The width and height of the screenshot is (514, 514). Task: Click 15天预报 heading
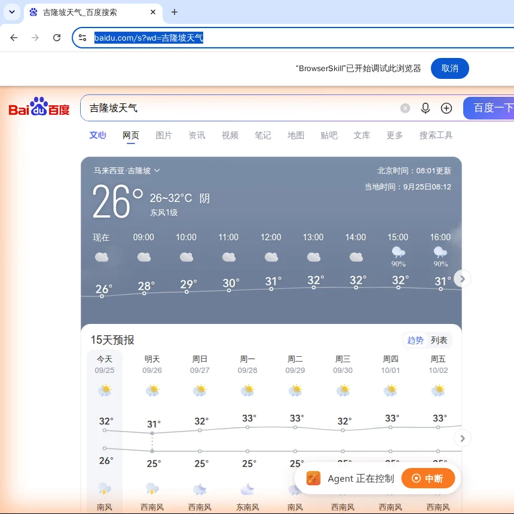click(112, 340)
